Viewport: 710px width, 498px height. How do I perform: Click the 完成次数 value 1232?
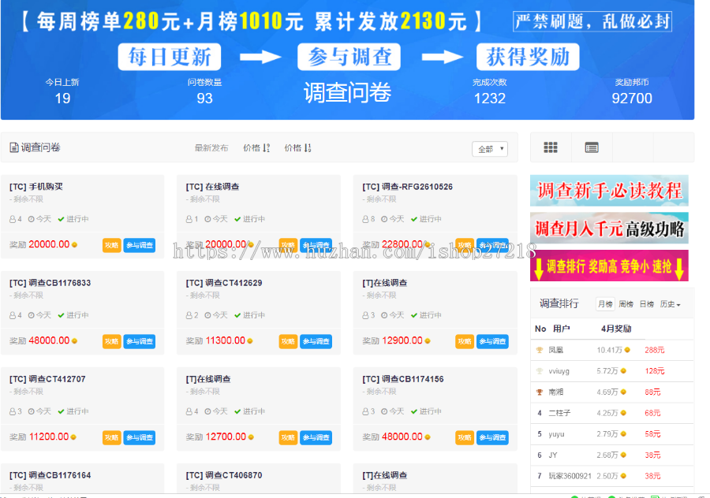tap(489, 98)
